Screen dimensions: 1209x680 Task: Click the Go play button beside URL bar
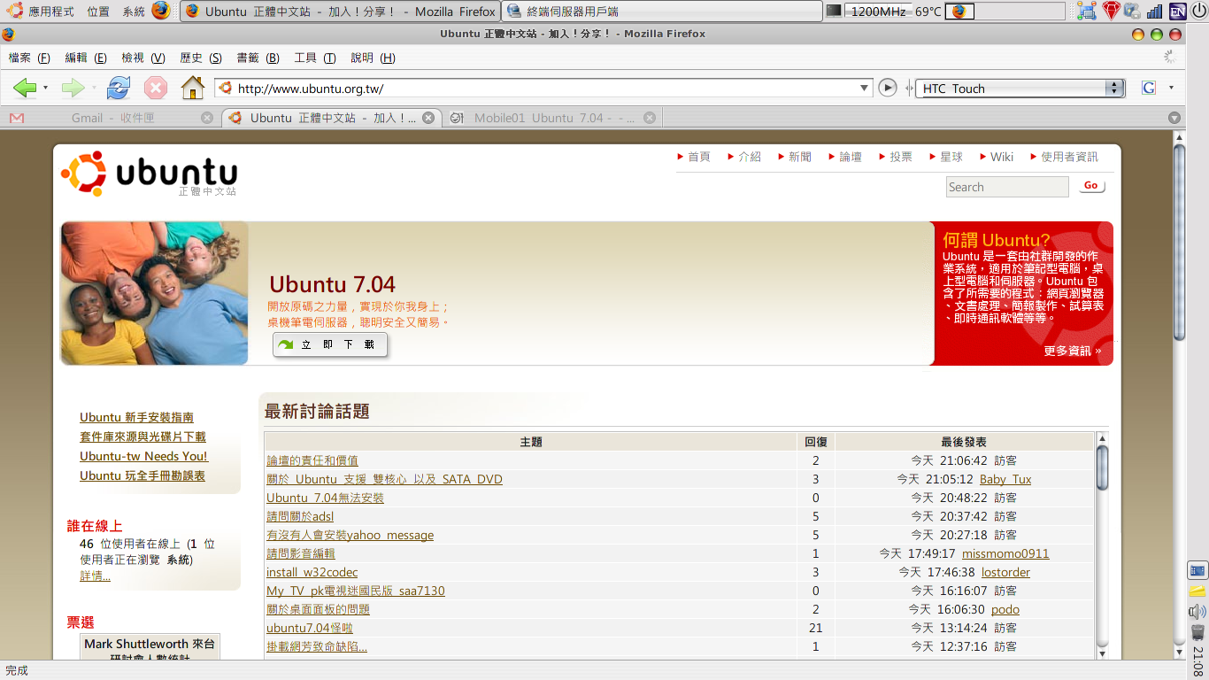tap(888, 88)
